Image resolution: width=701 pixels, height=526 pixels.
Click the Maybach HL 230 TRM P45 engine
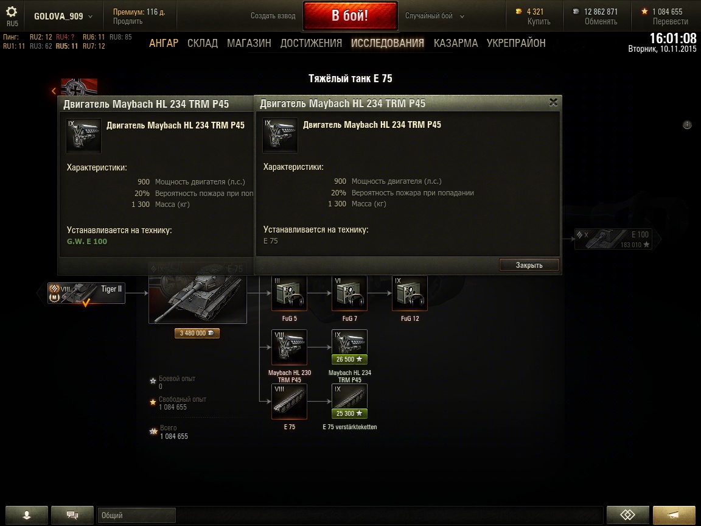tap(289, 347)
